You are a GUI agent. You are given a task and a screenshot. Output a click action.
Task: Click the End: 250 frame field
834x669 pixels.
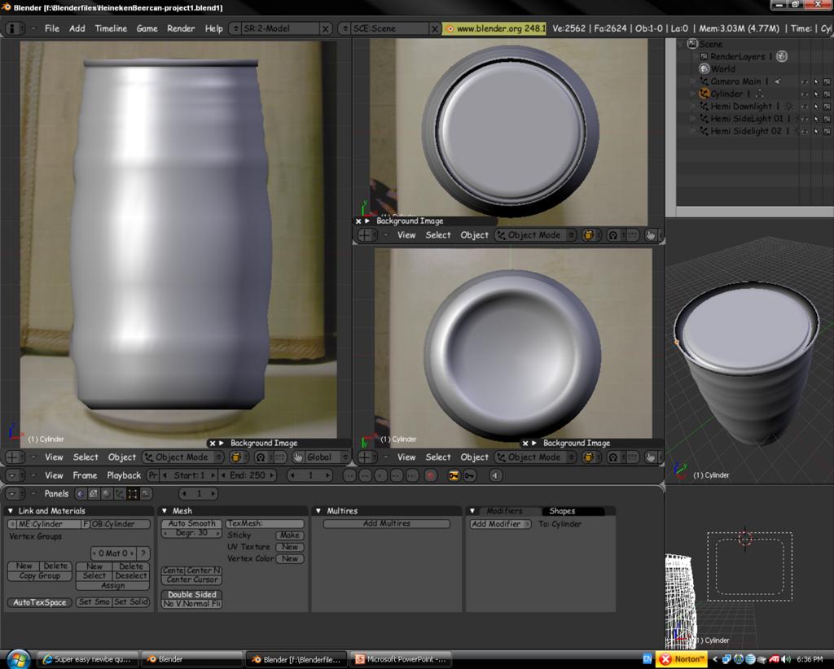coord(248,475)
